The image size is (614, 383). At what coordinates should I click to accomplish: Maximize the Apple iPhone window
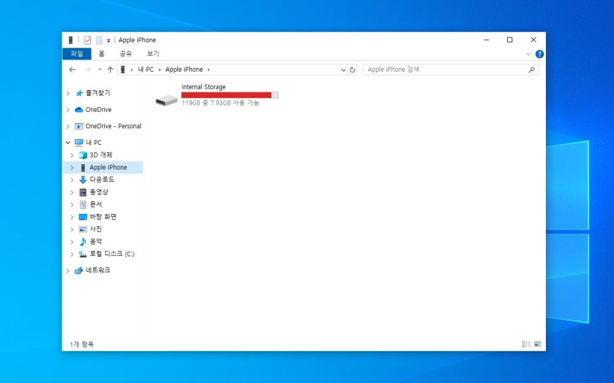[510, 40]
